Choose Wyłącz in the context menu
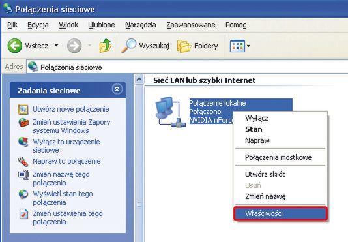348x242 pixels. tap(280, 118)
